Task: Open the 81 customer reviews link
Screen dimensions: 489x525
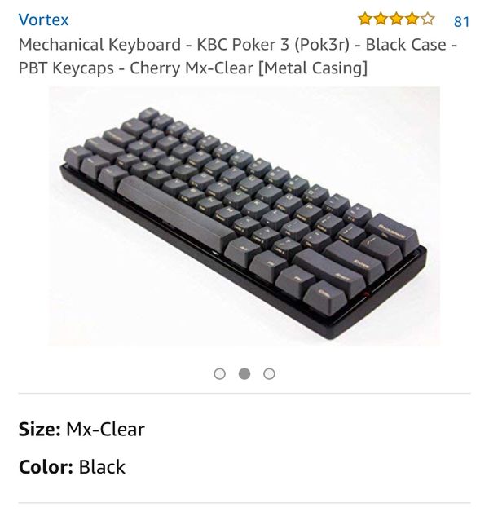Action: (461, 21)
